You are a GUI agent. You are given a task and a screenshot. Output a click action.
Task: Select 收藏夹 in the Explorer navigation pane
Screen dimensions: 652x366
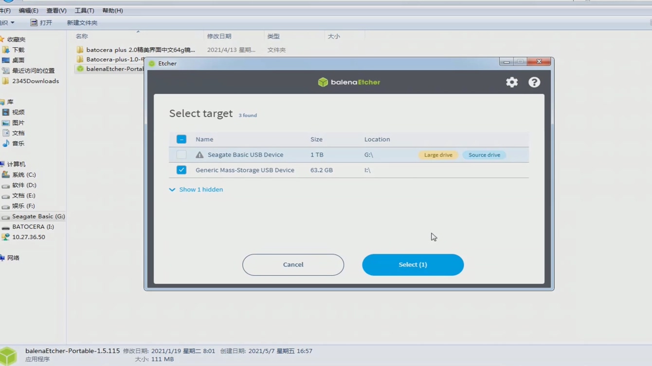[16, 39]
